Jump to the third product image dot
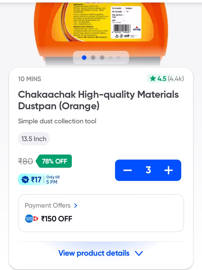 (x=102, y=58)
